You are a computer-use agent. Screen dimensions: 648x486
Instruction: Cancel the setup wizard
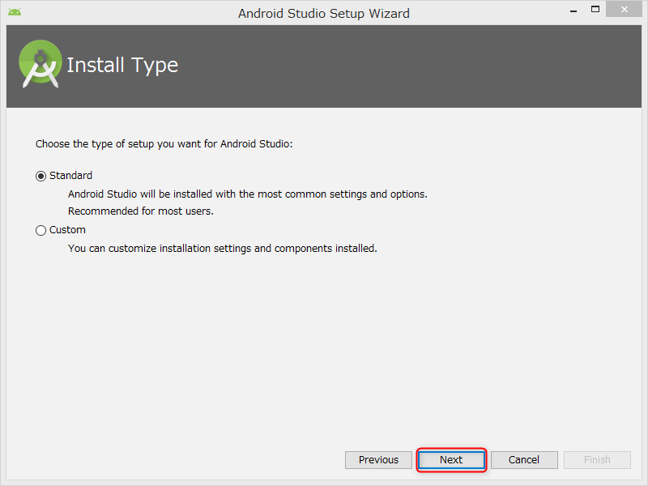pos(524,460)
